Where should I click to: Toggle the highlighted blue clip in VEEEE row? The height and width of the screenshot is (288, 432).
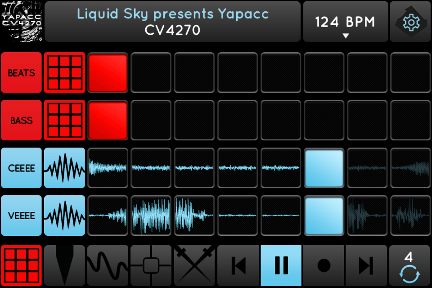[x=324, y=215]
